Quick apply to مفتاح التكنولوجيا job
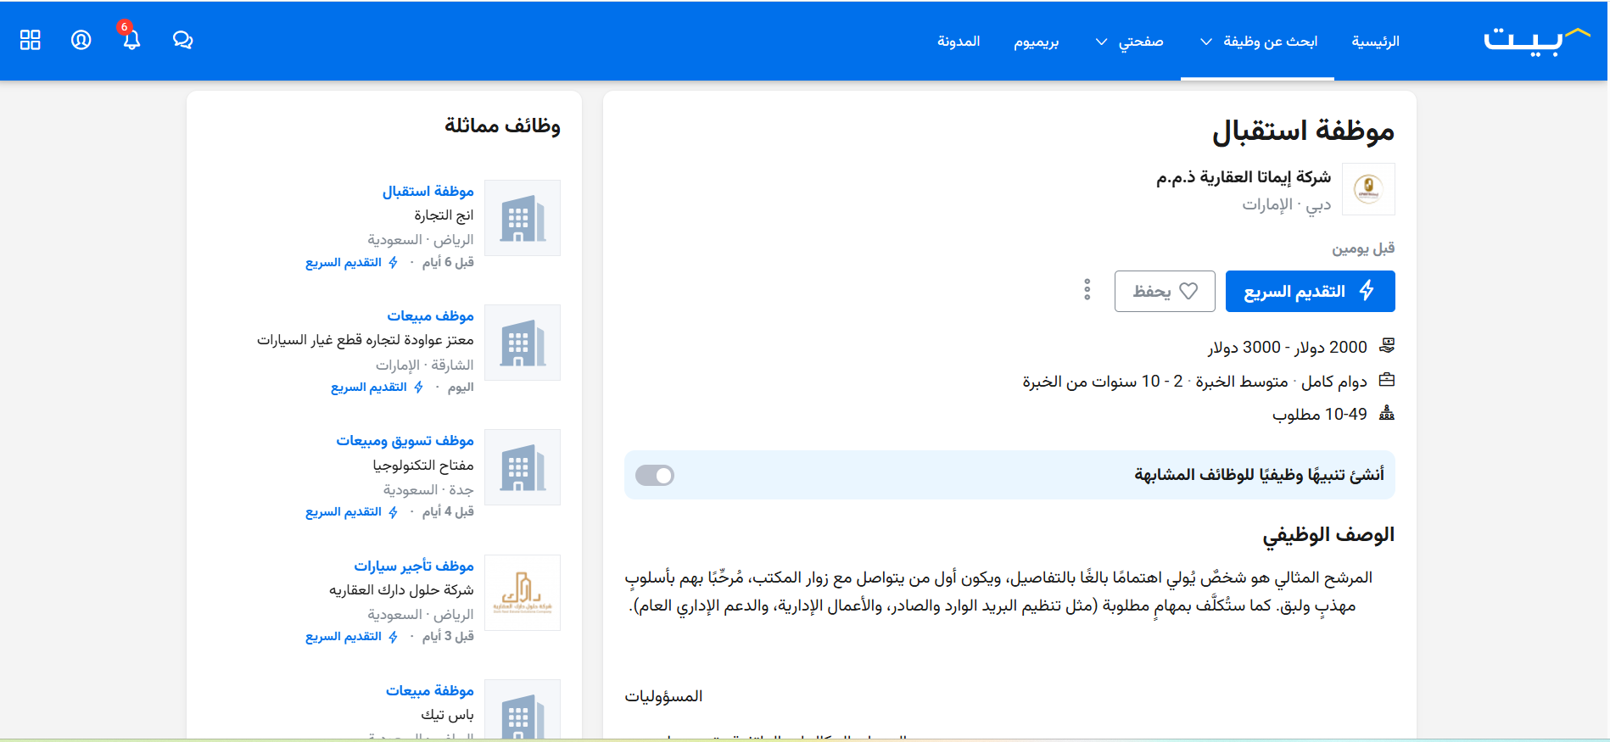This screenshot has height=742, width=1610. (x=351, y=512)
